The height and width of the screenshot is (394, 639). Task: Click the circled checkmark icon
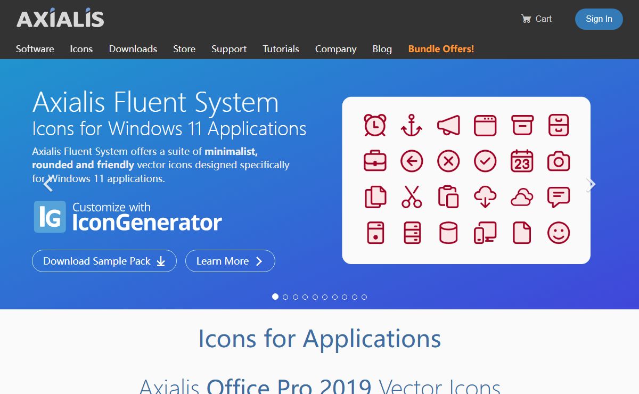(x=485, y=161)
